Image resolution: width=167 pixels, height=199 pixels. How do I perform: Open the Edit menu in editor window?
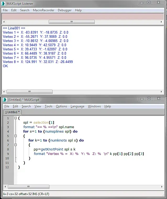(x=15, y=106)
